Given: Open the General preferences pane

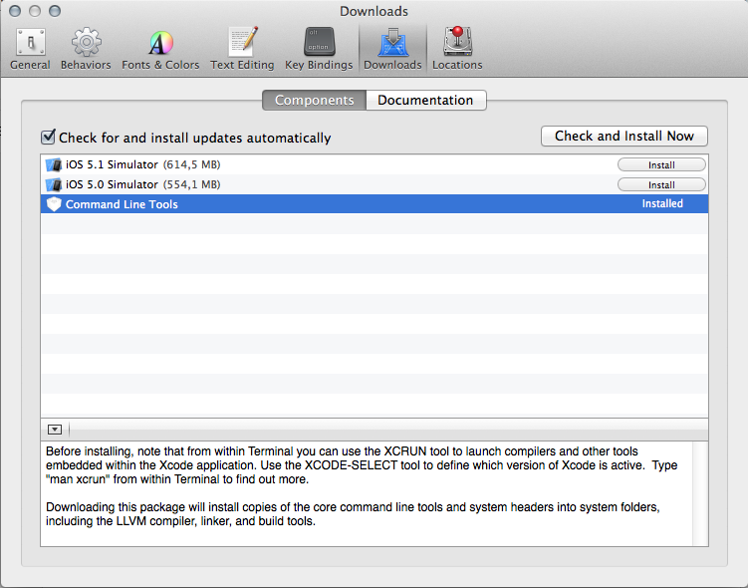Looking at the screenshot, I should pos(30,48).
